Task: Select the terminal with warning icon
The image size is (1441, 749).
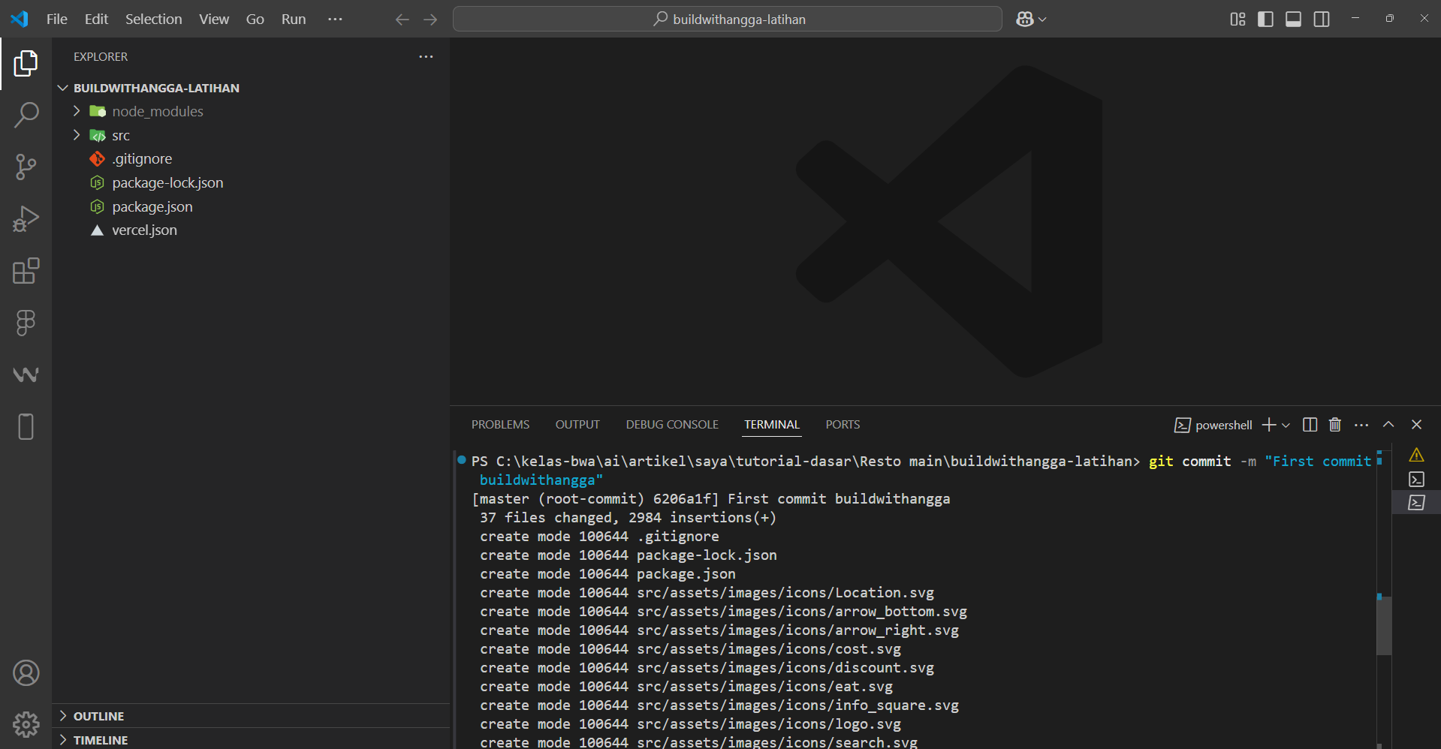Action: coord(1416,455)
